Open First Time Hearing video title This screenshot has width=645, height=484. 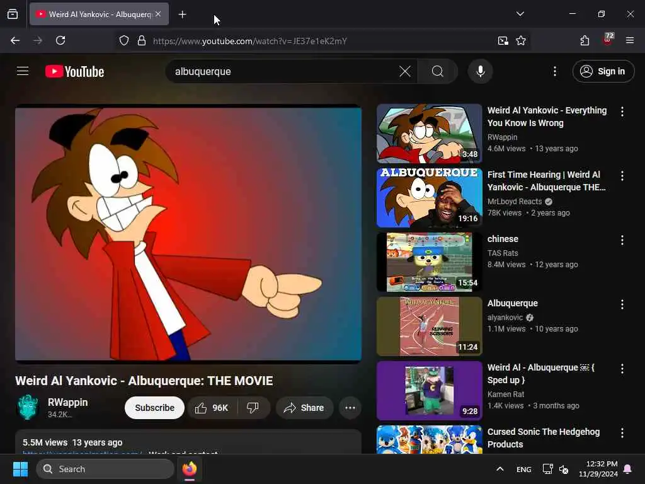(546, 181)
